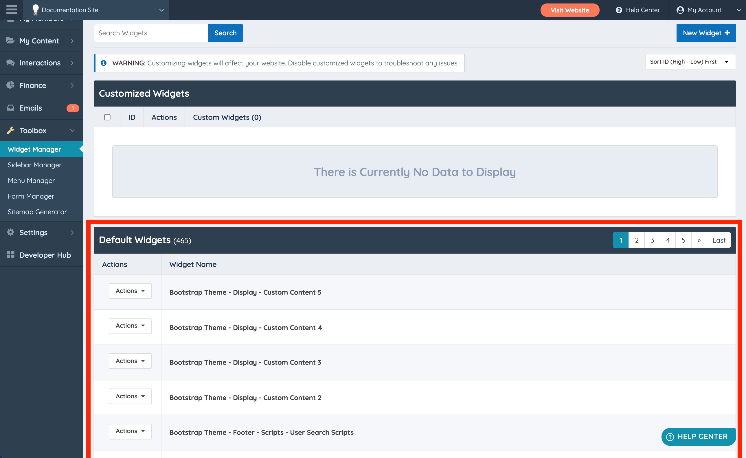Toggle the select-all checkbox in Customized Widgets

[x=107, y=117]
